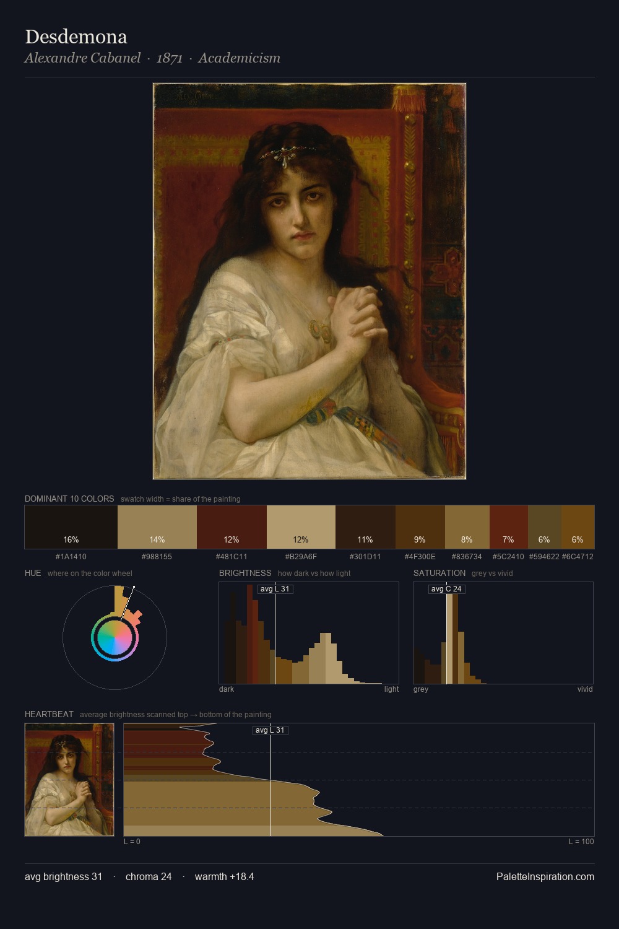Select the #988155 swatch showing 14%

coord(157,527)
